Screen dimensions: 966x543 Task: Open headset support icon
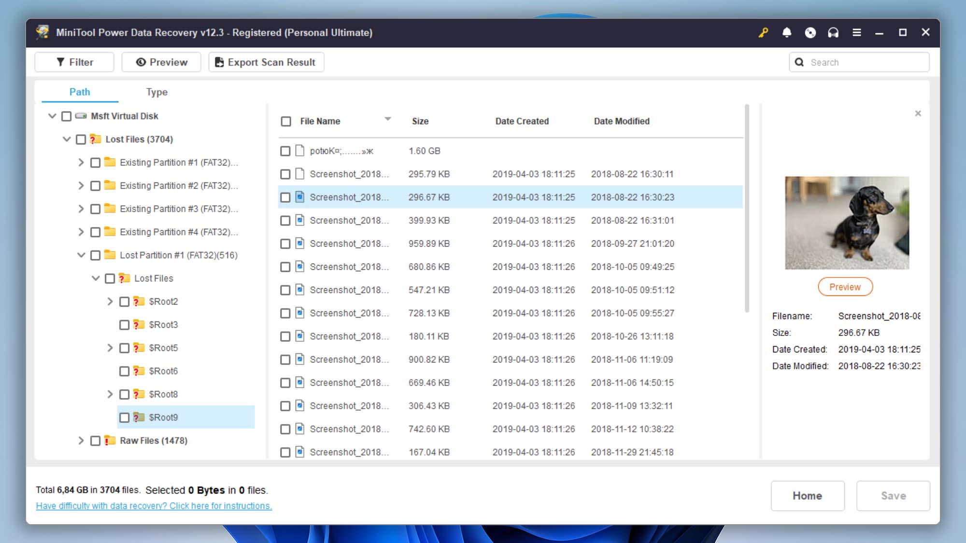[x=833, y=32]
